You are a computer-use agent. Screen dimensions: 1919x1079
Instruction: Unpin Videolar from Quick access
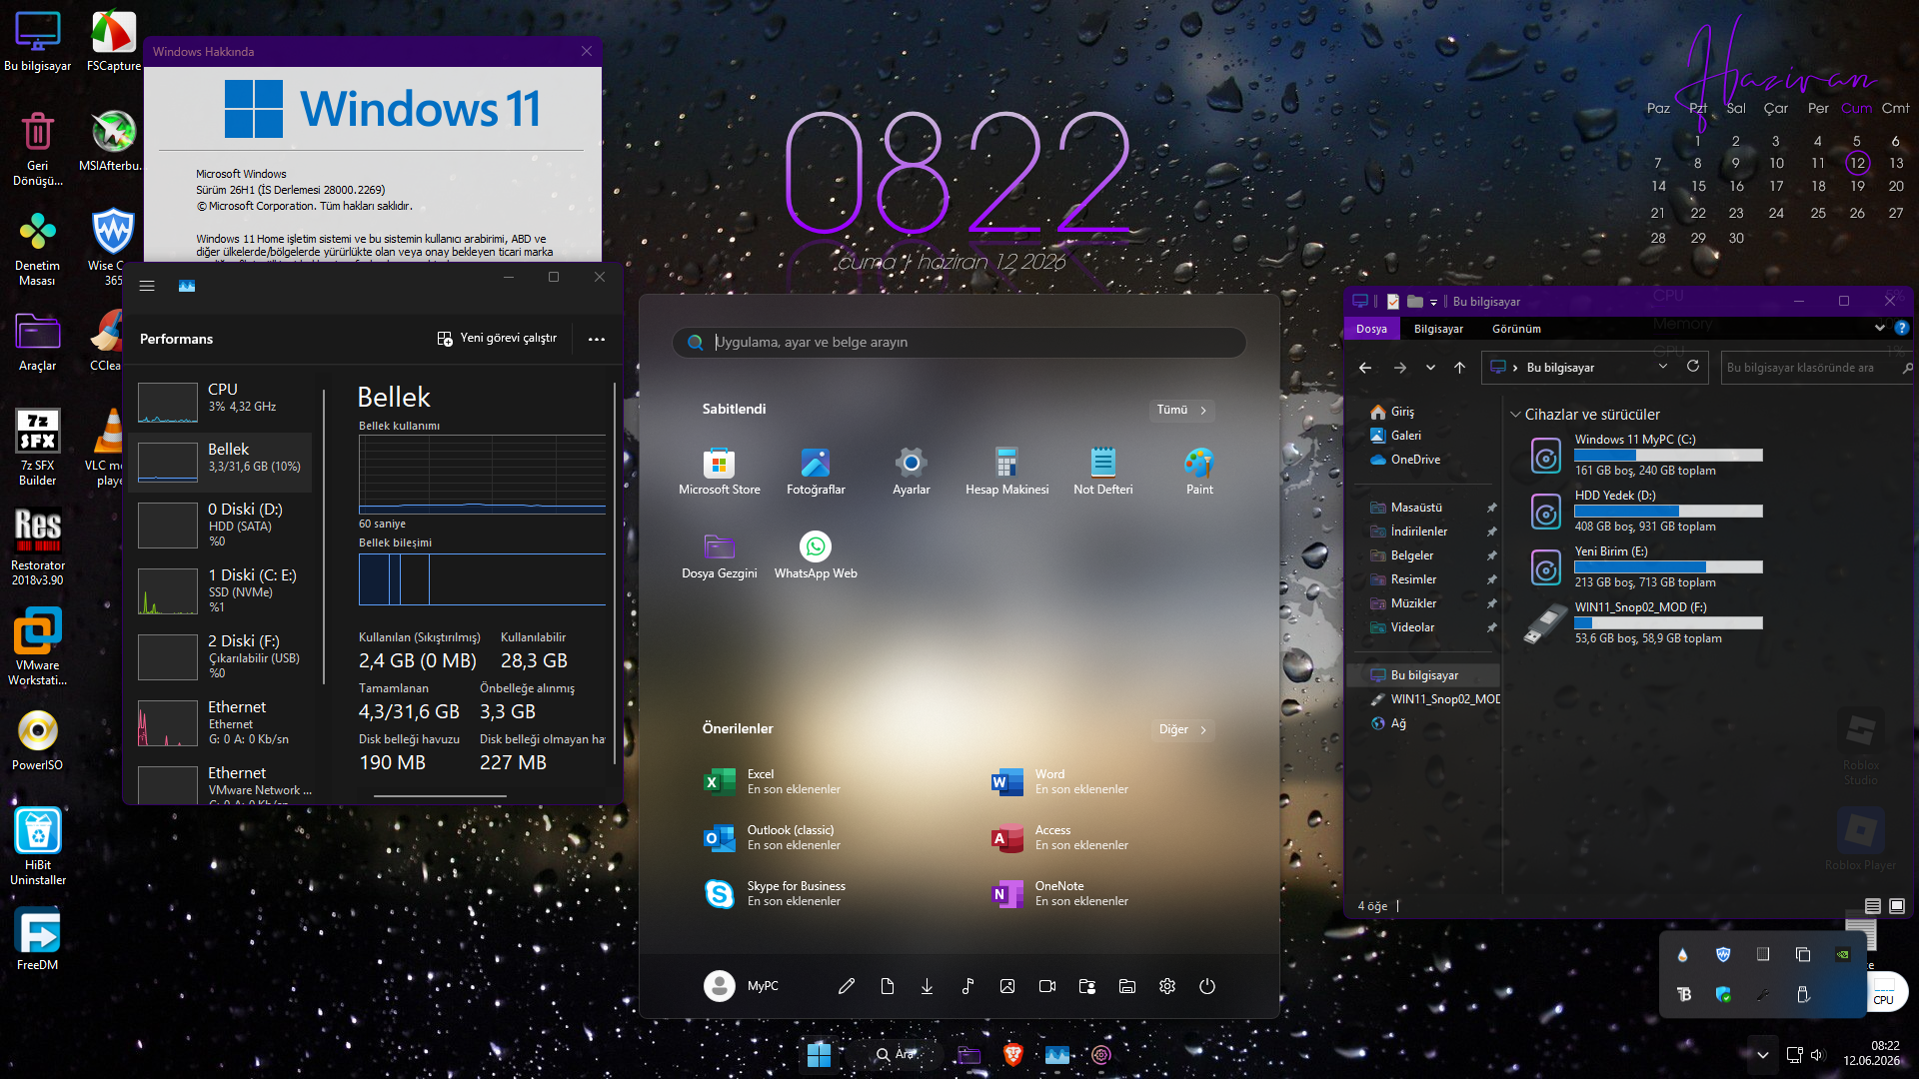point(1492,627)
